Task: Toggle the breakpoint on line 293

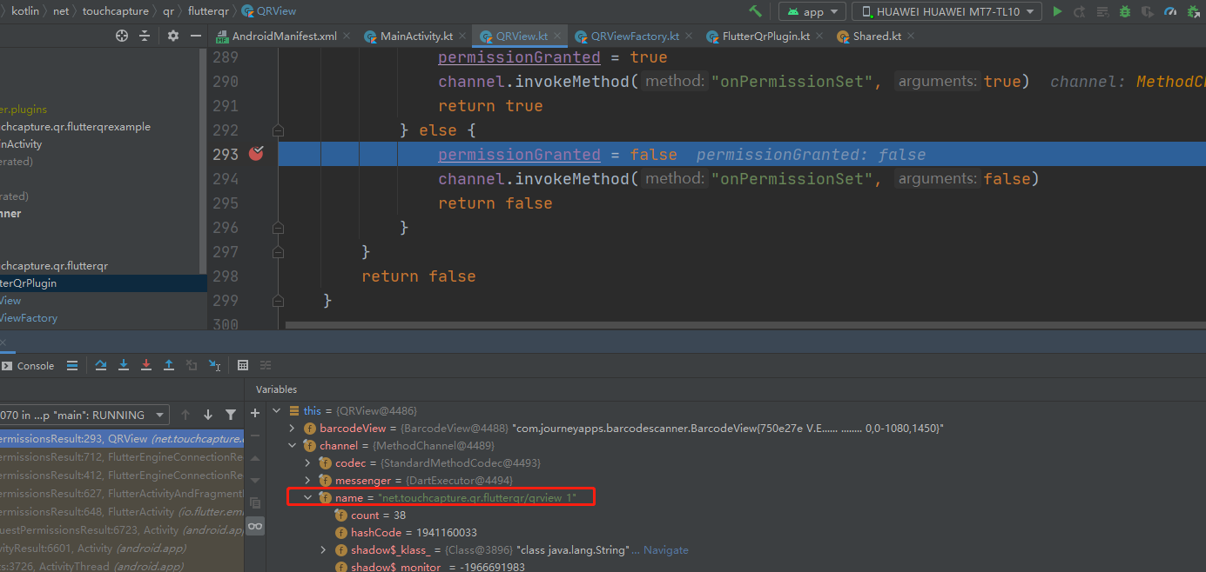Action: click(255, 154)
